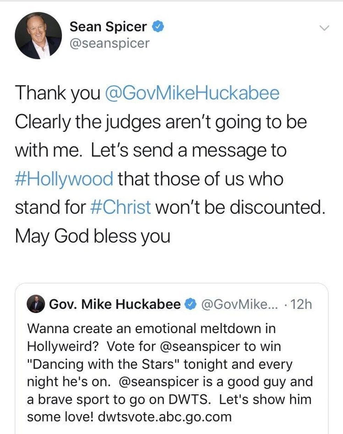Screen dimensions: 343x434
Task: Open the quoted tweet at "Wanna create an emotional meltdown"
Action: pyautogui.click(x=151, y=329)
